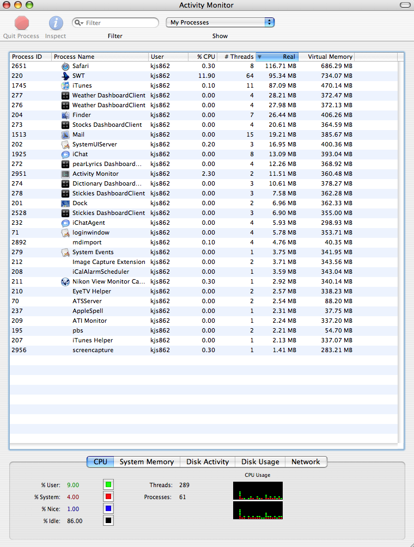Click the loginwindow icon

[x=65, y=233]
